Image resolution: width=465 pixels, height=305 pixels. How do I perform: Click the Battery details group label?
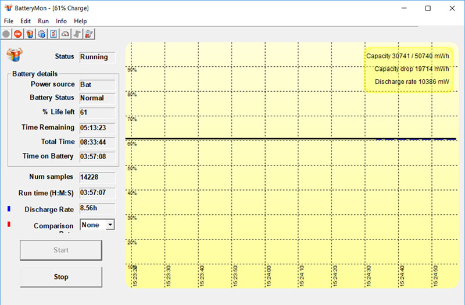click(x=35, y=74)
